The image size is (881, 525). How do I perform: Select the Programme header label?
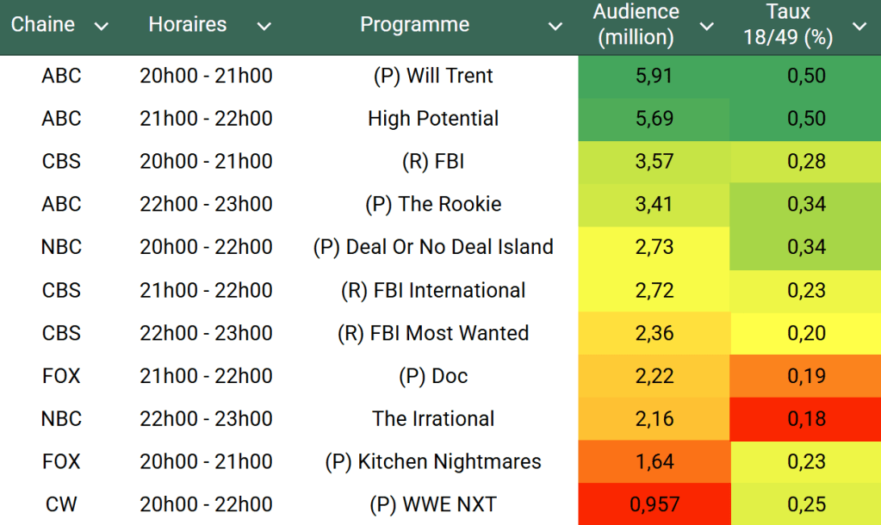click(414, 25)
